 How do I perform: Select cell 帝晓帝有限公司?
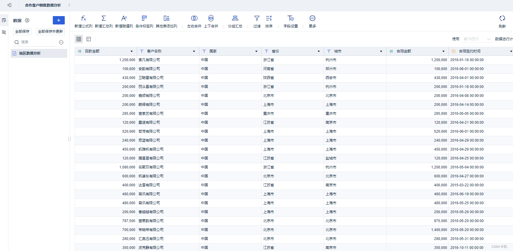pyautogui.click(x=168, y=230)
